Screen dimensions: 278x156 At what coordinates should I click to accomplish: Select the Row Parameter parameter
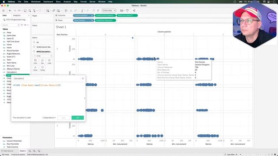tap(13, 144)
